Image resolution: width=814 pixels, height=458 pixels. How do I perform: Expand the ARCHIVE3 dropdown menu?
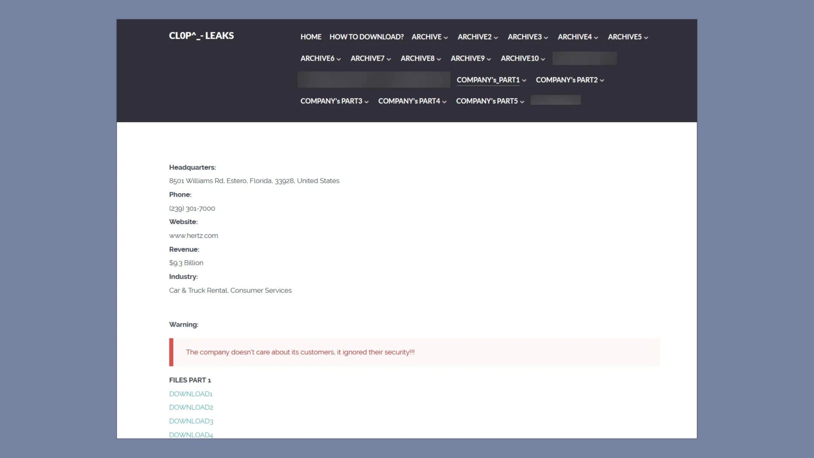(x=528, y=37)
